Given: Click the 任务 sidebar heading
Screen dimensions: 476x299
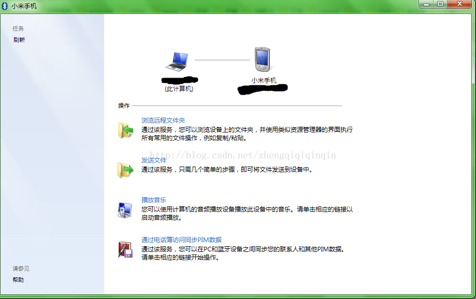Looking at the screenshot, I should click(18, 28).
